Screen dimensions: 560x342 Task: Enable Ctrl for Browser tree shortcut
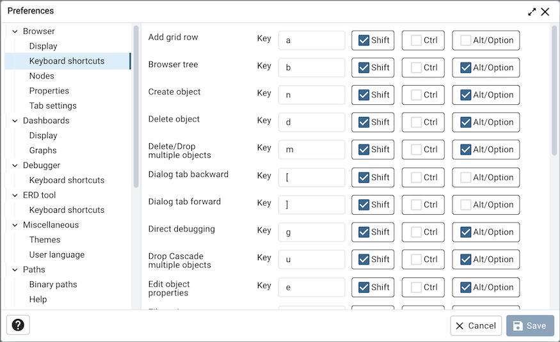point(416,68)
